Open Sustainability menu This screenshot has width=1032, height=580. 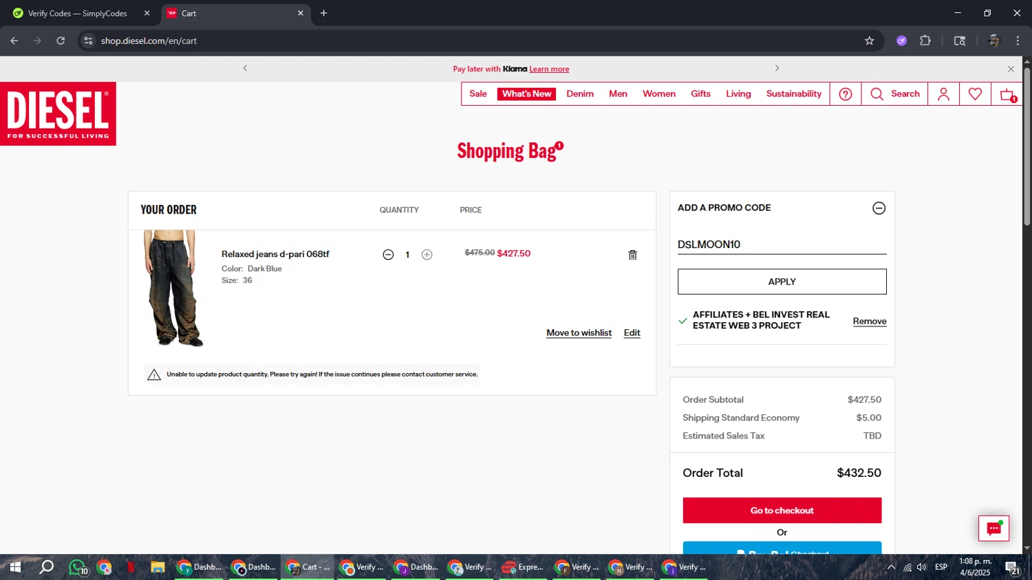793,94
